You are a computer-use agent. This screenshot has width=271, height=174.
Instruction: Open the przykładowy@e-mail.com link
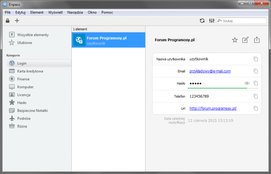(210, 71)
